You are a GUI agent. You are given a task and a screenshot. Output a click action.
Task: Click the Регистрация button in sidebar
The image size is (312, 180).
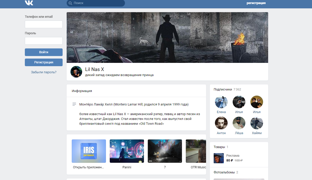click(x=44, y=62)
